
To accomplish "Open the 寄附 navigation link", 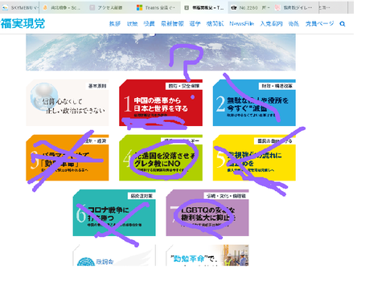I will pos(294,23).
